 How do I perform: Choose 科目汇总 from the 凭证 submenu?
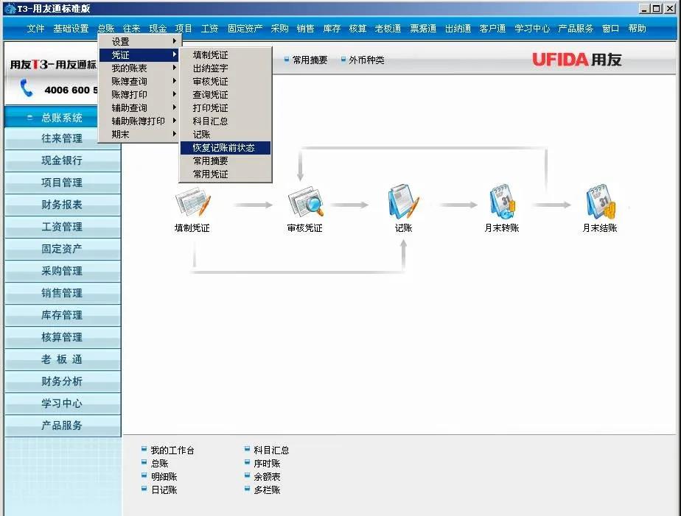coord(226,121)
